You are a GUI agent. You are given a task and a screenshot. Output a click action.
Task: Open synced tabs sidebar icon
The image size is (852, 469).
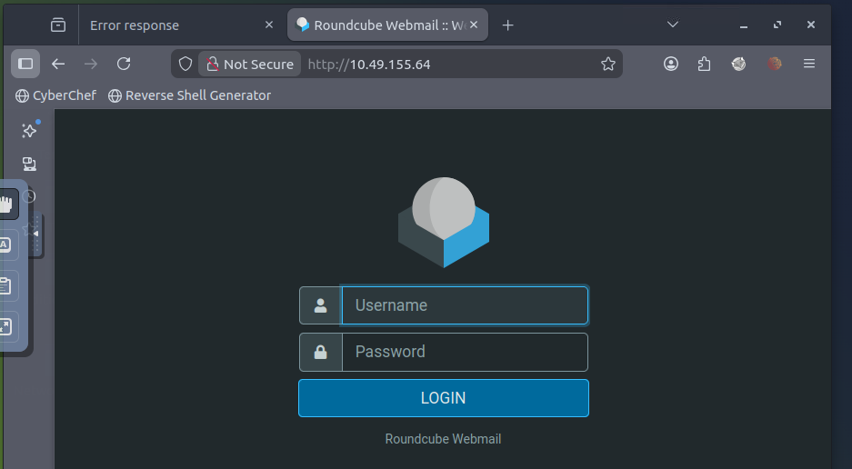tap(29, 164)
